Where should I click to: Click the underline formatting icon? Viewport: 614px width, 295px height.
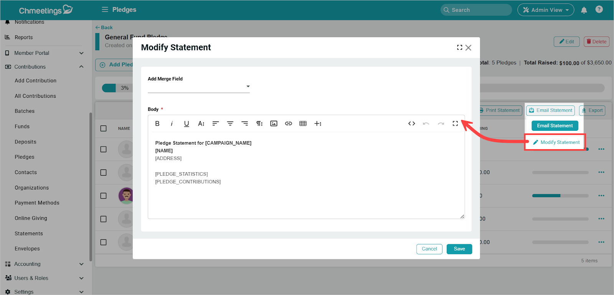pyautogui.click(x=187, y=124)
